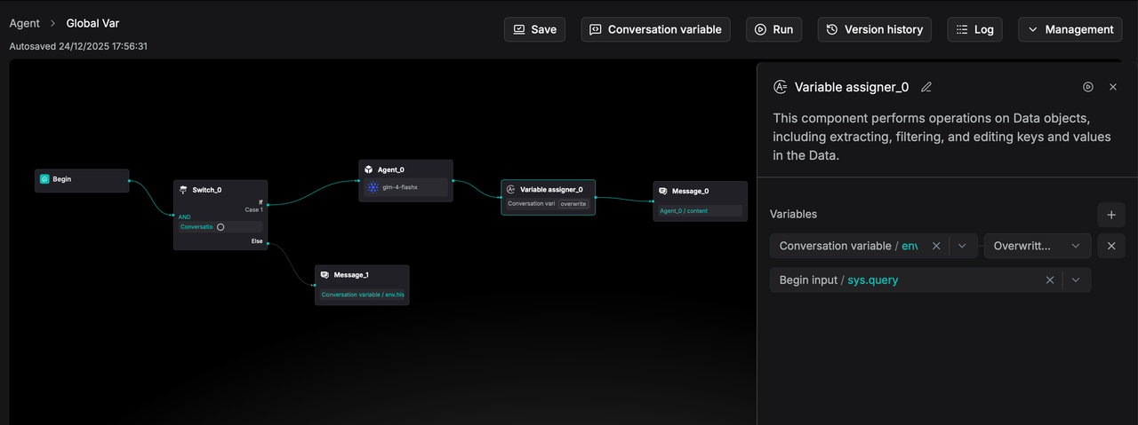Go to Agent in the breadcrumb
Image resolution: width=1138 pixels, height=425 pixels.
tap(24, 23)
